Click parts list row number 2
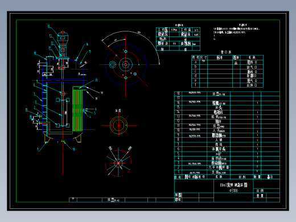Screen dimensions: 296x222 click(x=227, y=167)
